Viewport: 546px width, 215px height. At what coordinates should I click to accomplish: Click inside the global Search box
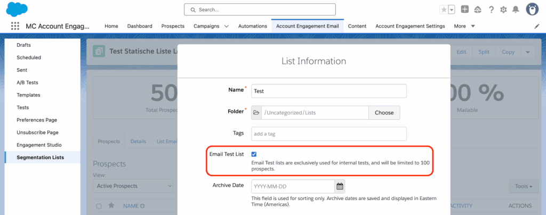260,10
